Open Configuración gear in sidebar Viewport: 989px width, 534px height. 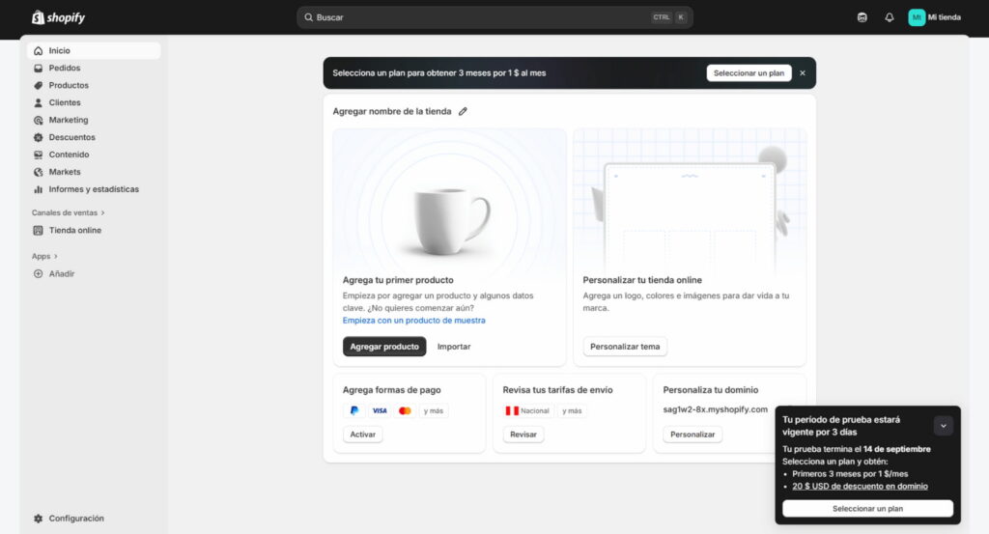coord(39,519)
